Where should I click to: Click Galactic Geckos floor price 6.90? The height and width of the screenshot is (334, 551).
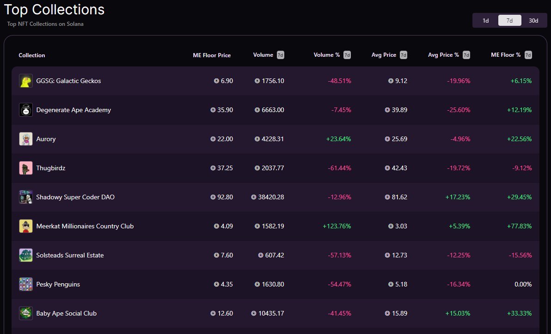(223, 81)
